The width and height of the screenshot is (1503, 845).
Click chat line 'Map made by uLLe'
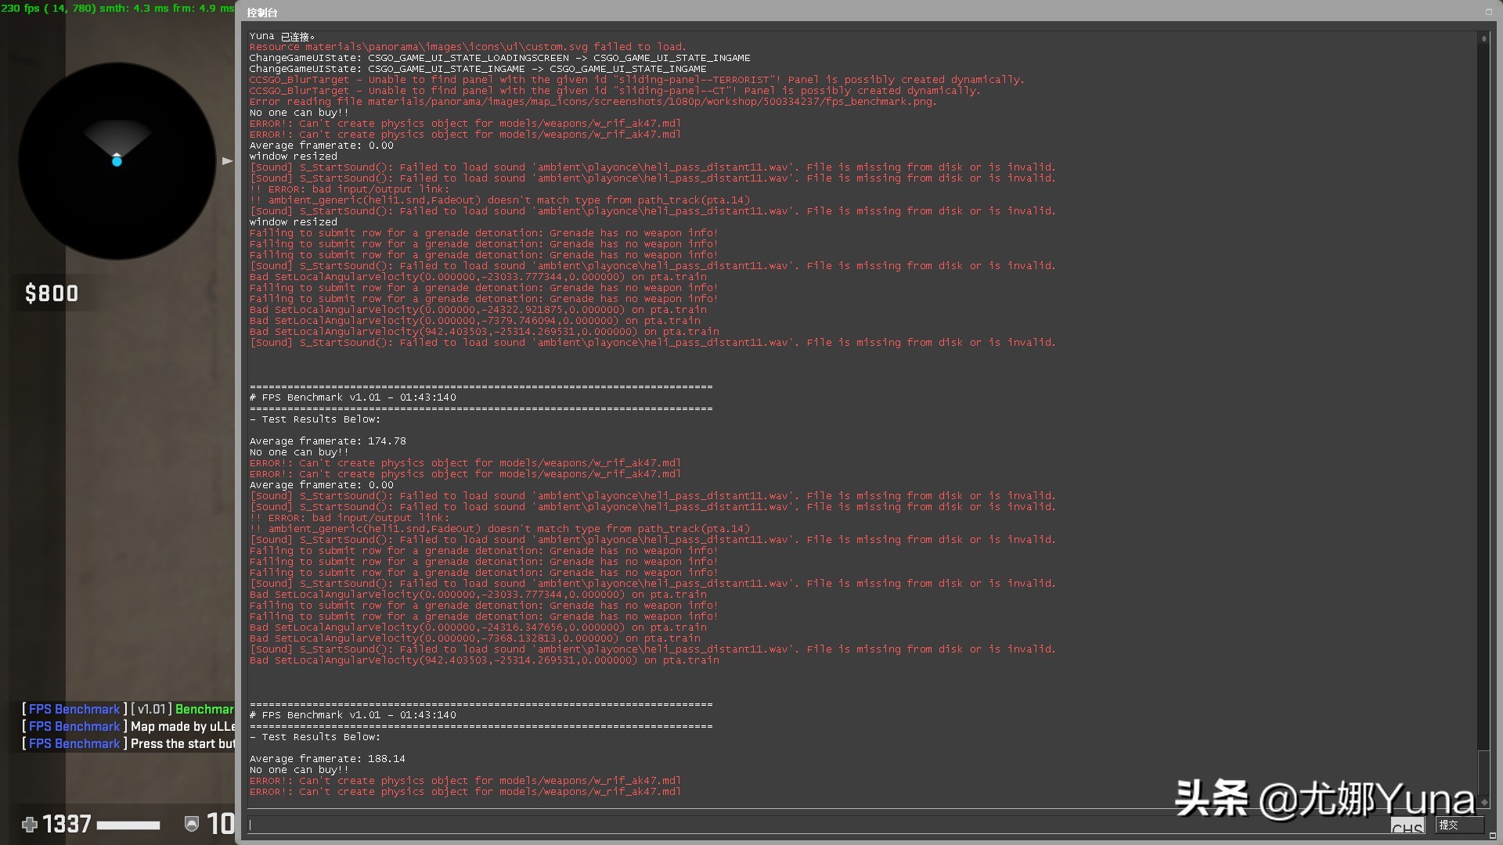tap(128, 727)
